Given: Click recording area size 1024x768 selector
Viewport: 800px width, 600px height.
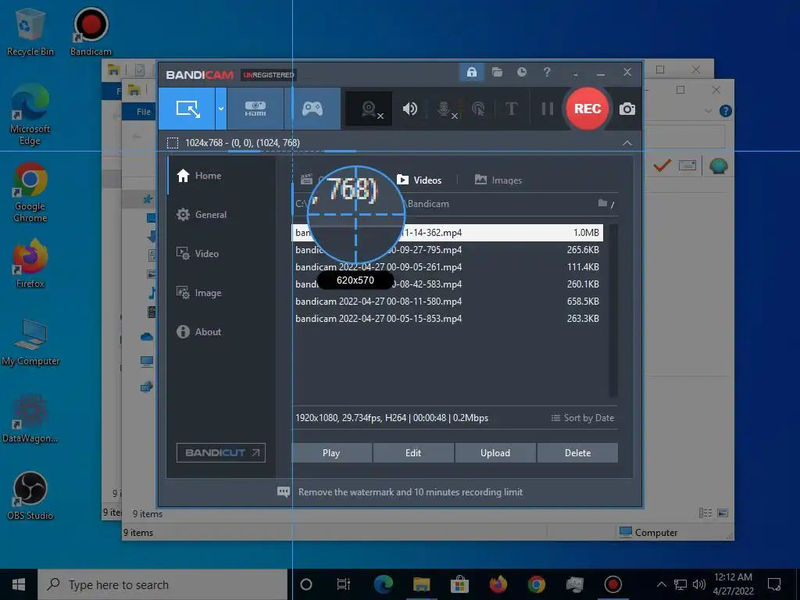Looking at the screenshot, I should [234, 143].
